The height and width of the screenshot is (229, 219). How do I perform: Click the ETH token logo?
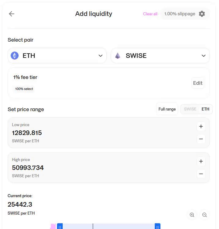pos(15,55)
